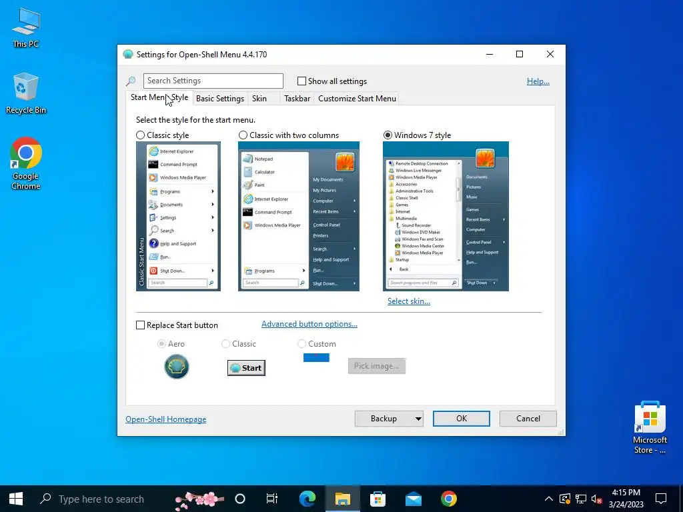Check Replace Start button option
Image resolution: width=683 pixels, height=512 pixels.
pyautogui.click(x=140, y=325)
